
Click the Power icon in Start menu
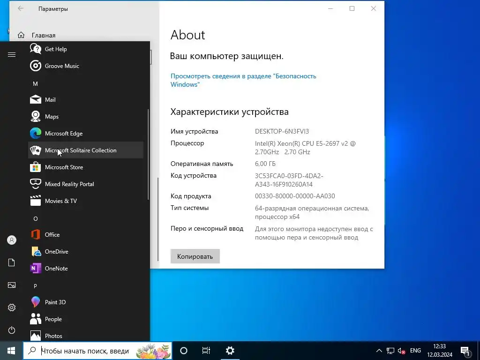click(12, 330)
